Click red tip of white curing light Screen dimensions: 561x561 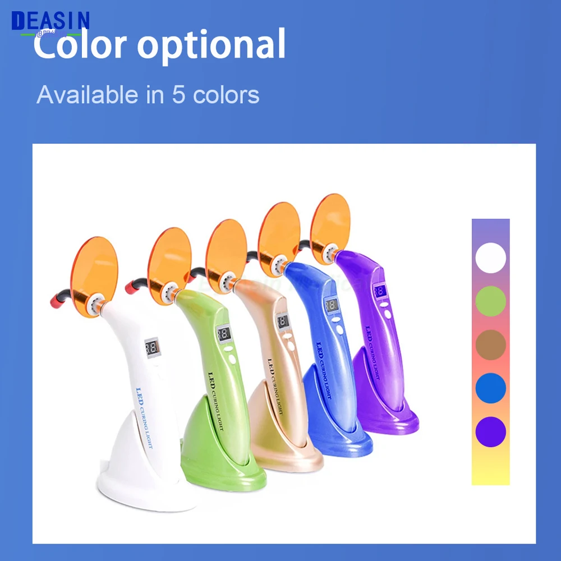56,301
